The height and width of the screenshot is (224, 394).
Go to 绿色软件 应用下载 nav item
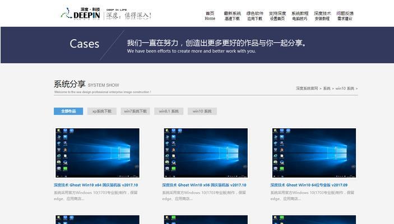[x=255, y=16]
